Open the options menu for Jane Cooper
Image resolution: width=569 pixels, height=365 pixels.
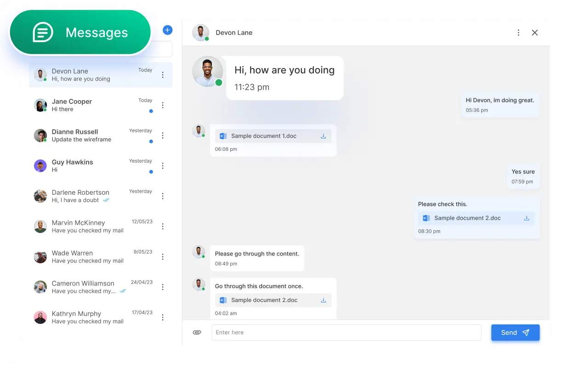(163, 105)
